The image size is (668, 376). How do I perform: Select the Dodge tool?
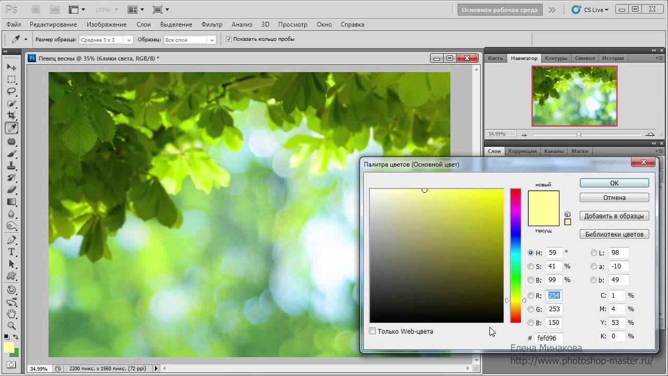[x=11, y=226]
